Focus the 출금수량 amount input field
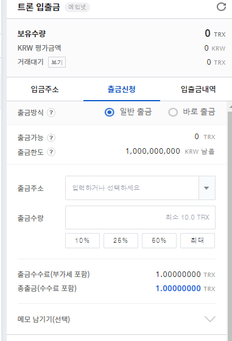 (x=140, y=218)
